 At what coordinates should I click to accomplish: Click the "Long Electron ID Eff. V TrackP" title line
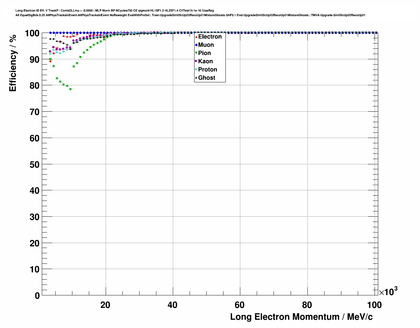(115, 11)
